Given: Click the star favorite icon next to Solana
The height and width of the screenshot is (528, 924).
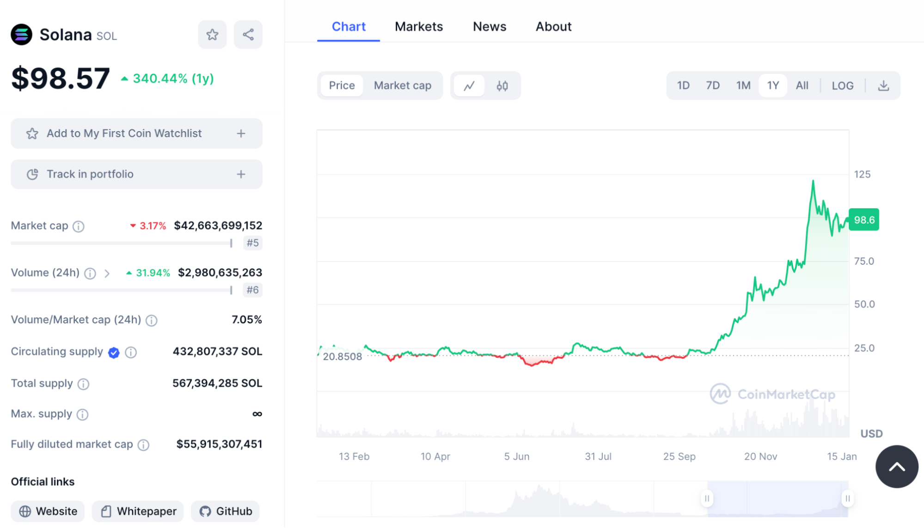Looking at the screenshot, I should pos(212,35).
